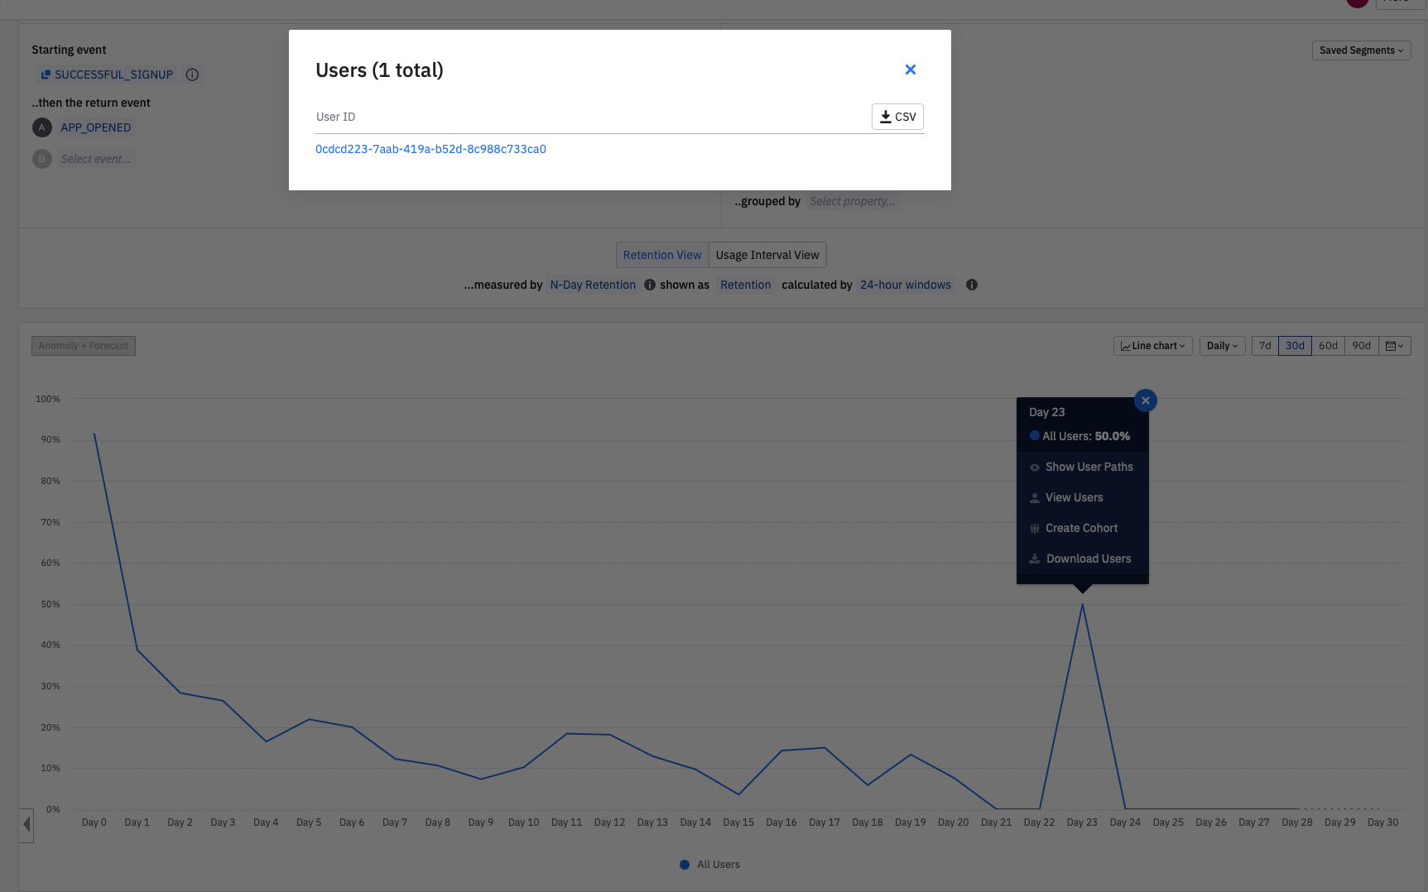Click the Day 30 axis label
Screen dimensions: 1428x892
[x=1382, y=822]
